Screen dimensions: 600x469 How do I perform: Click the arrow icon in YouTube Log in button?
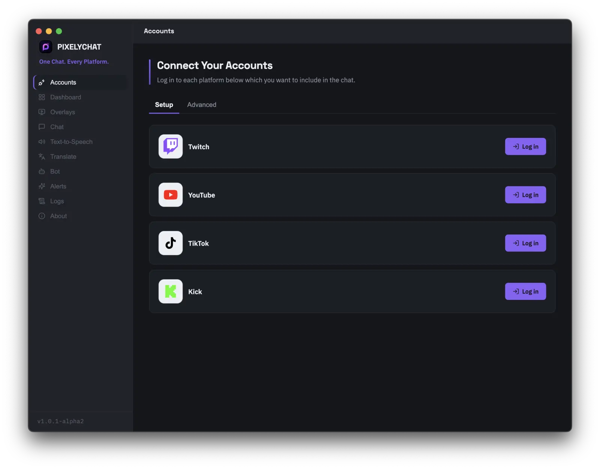click(x=516, y=195)
